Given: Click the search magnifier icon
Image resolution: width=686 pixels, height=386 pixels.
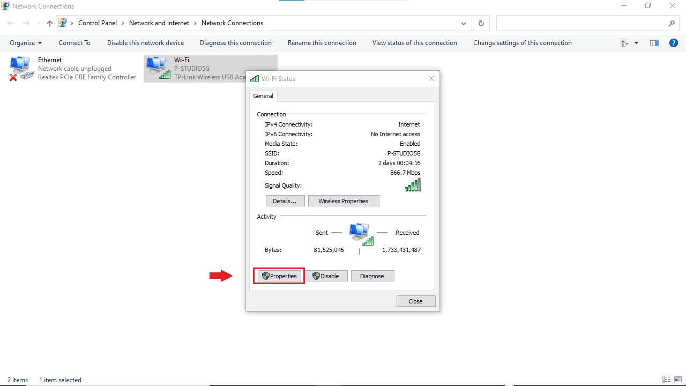Looking at the screenshot, I should 672,23.
